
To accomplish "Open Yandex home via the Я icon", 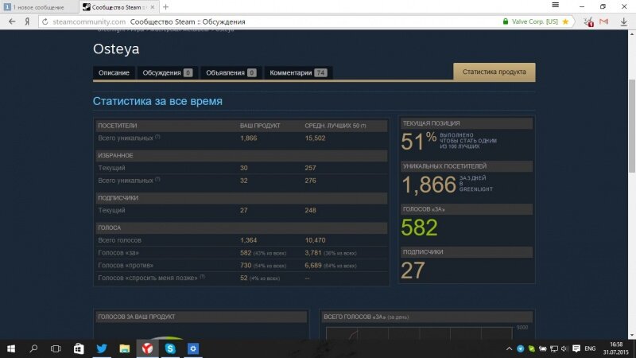I will (x=28, y=21).
